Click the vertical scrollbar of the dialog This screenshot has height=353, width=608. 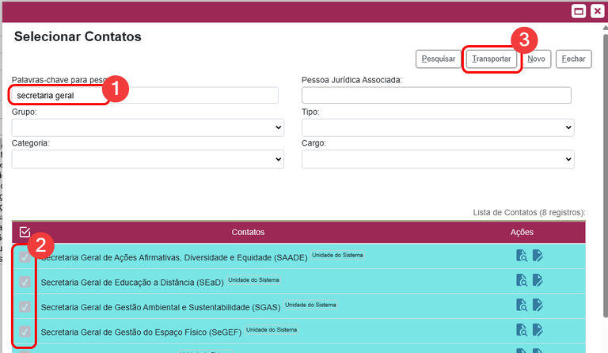point(606,174)
